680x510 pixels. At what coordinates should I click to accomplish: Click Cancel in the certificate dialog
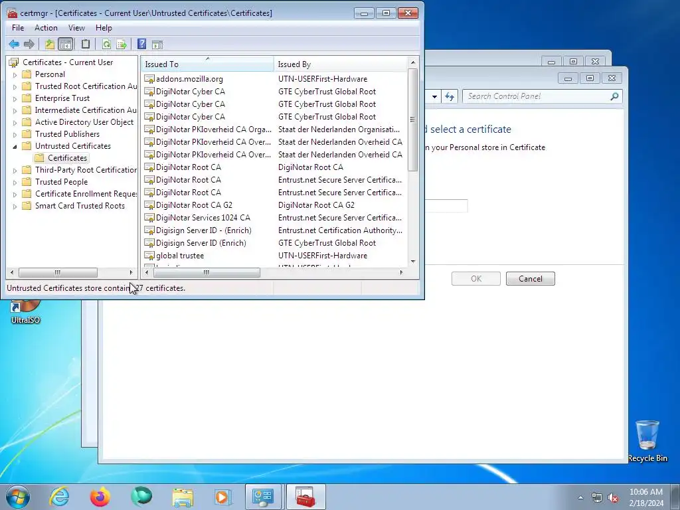coord(531,279)
